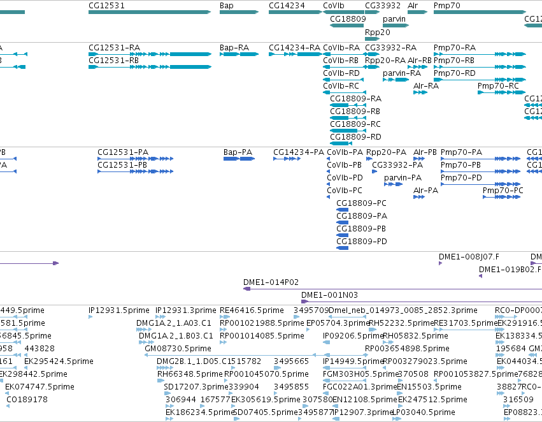Screen dimensions: 542x422
Task: Select the Pmp70 gene label
Action: [446, 6]
